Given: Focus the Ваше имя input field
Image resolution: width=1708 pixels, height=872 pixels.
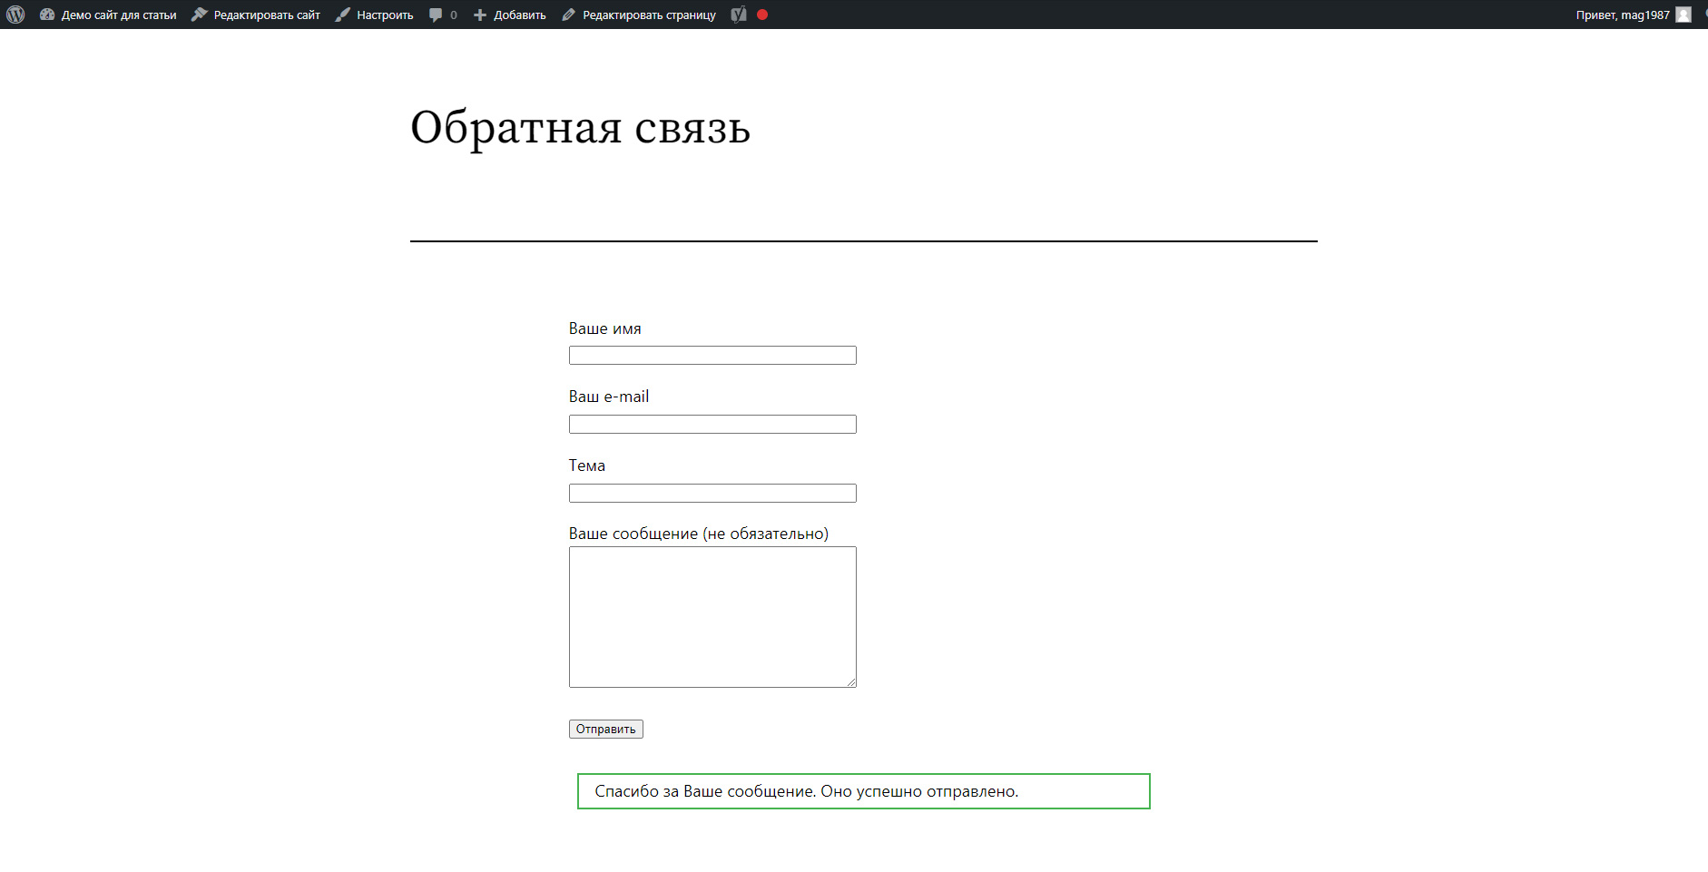Looking at the screenshot, I should (x=712, y=356).
